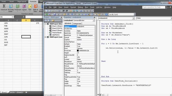This screenshot has width=172, height=96.
Task: Click Type a question for help box
Action: 153,7
